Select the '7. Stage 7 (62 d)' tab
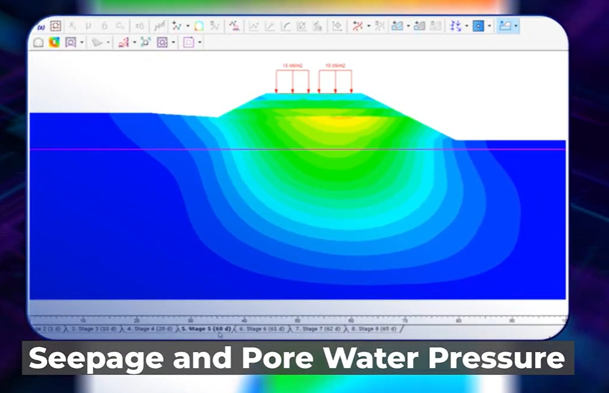 (318, 329)
